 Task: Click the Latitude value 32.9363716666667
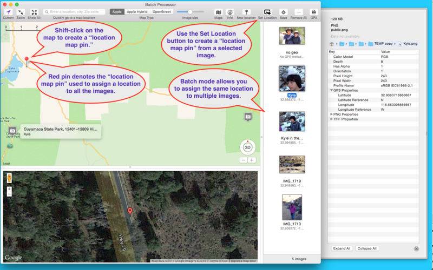[x=396, y=95]
